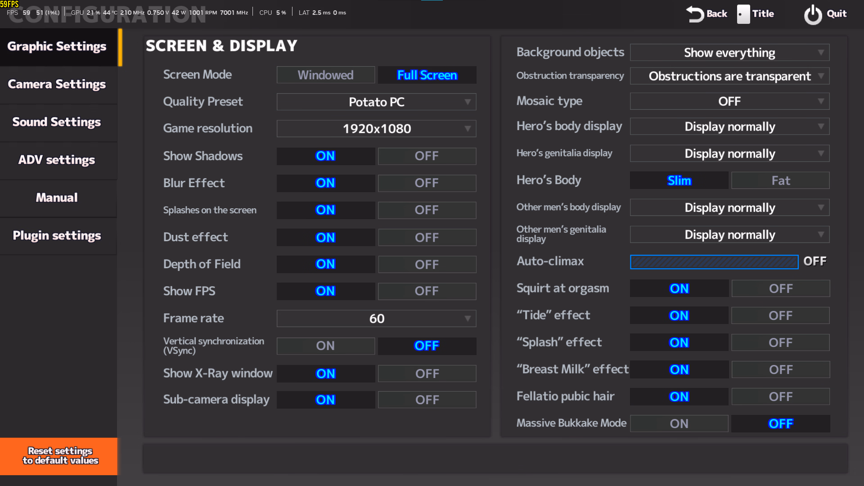Open Plugin settings section

(57, 235)
